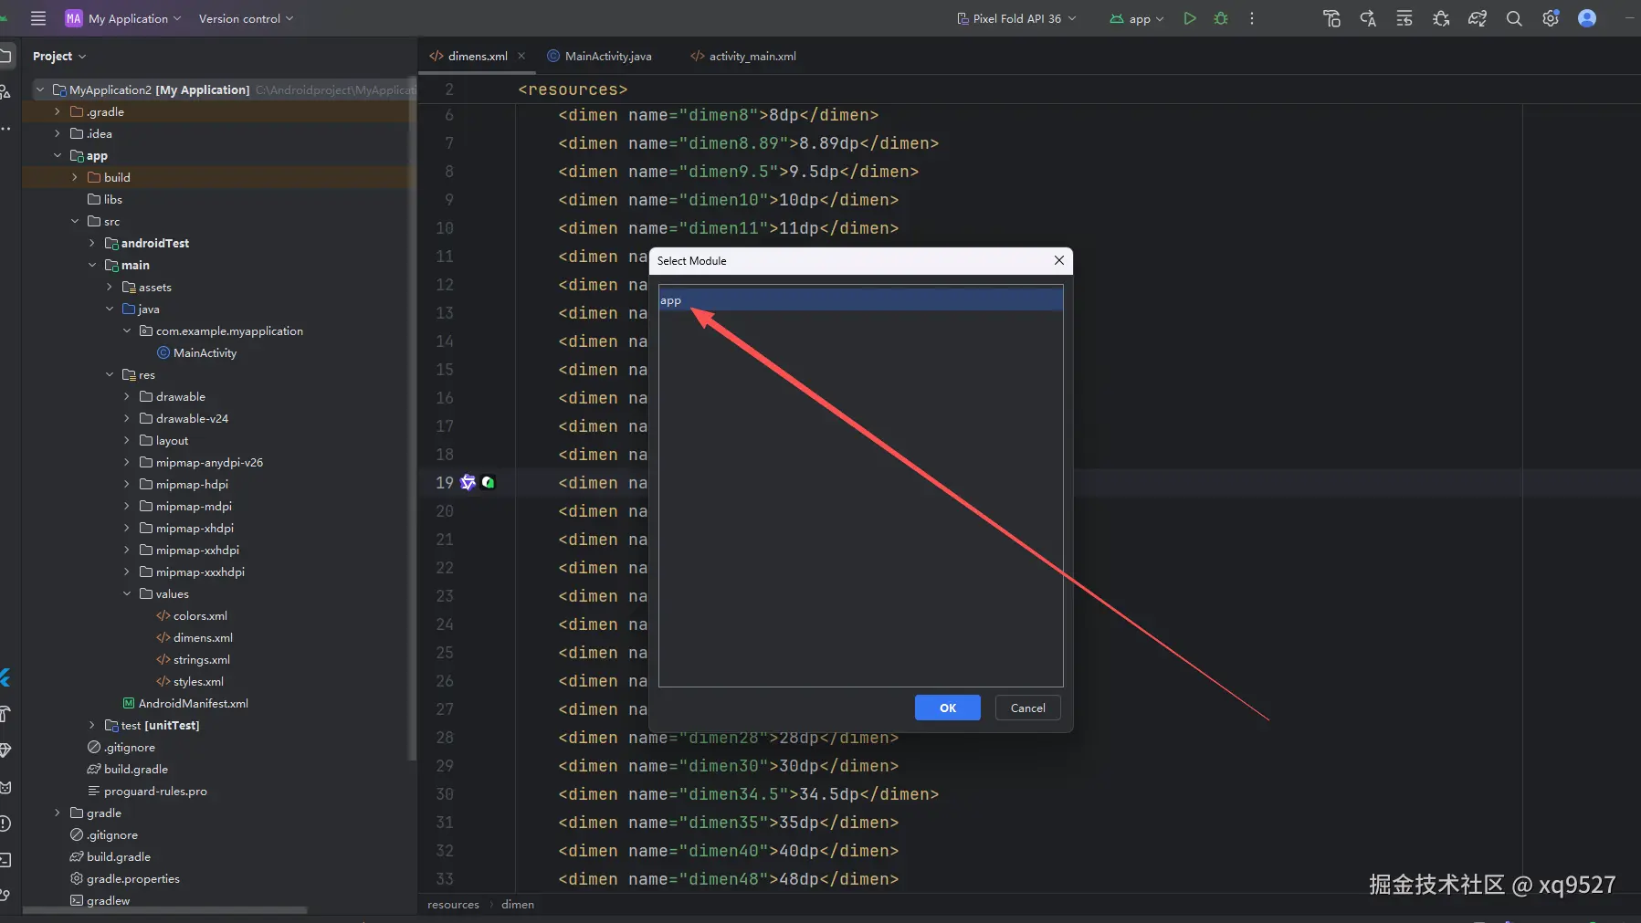
Task: Open IDE settings gear
Action: 1551,18
